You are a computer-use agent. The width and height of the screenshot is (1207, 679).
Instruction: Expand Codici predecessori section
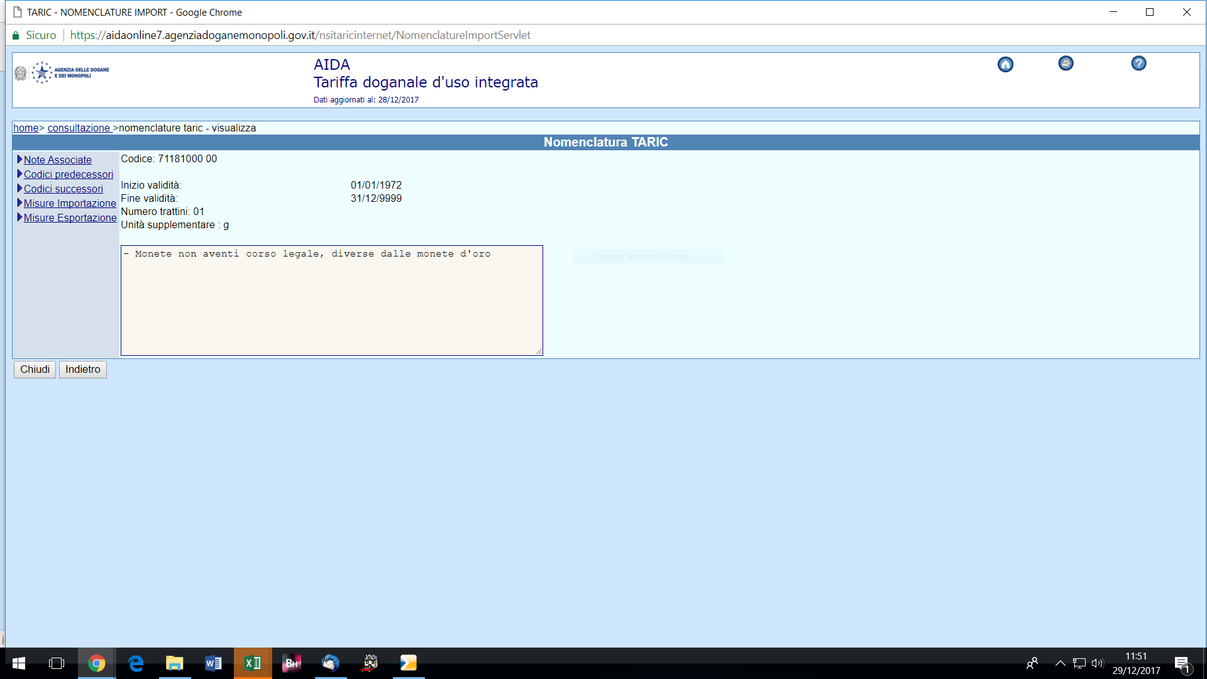click(69, 174)
